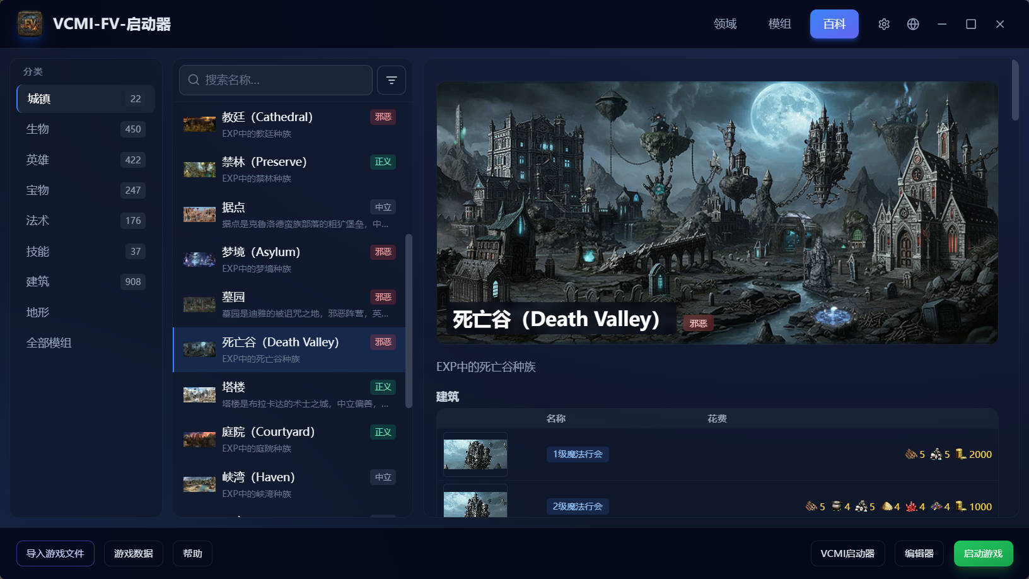Image resolution: width=1029 pixels, height=579 pixels.
Task: Switch to the 模组 tab
Action: point(779,24)
